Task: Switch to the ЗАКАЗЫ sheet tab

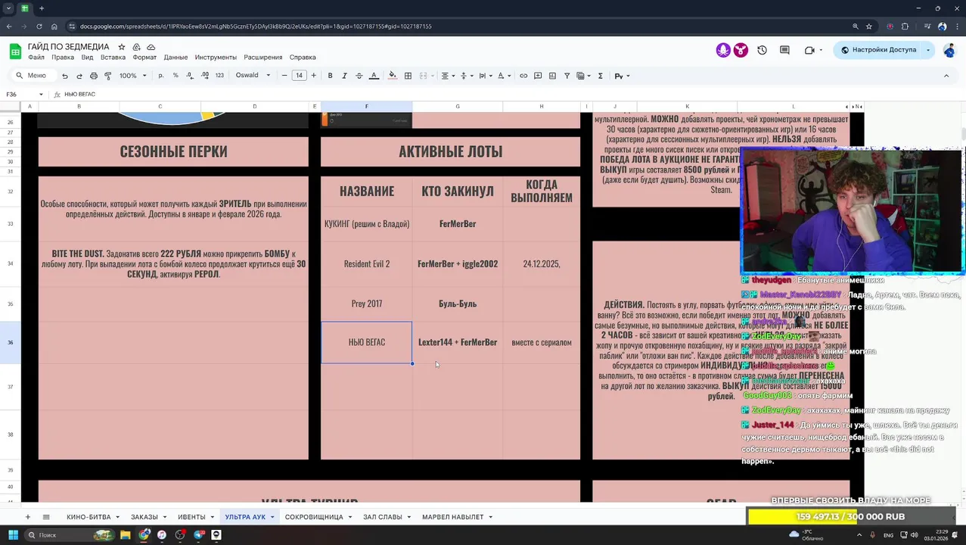Action: 144,517
